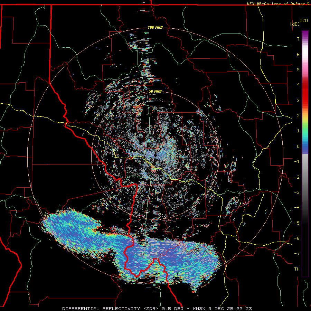Click the 5 value on the color scale
311x311 pixels.
click(298, 69)
